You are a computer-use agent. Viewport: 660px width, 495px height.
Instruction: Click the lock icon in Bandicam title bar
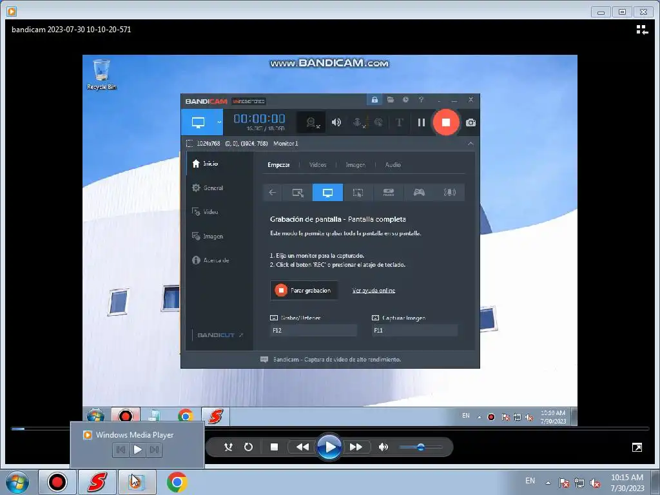(x=374, y=100)
